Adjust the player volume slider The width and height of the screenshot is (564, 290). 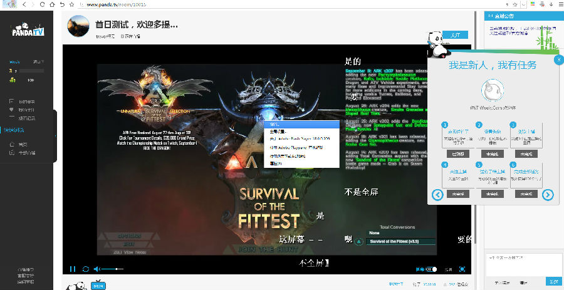pos(112,269)
